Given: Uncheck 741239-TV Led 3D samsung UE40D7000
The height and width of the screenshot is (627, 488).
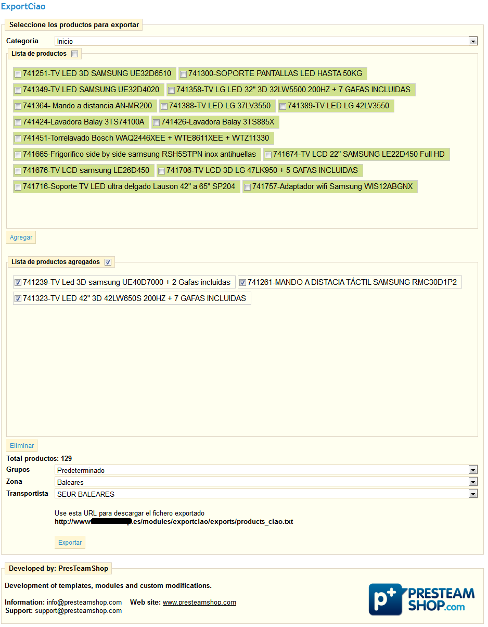Looking at the screenshot, I should point(18,283).
